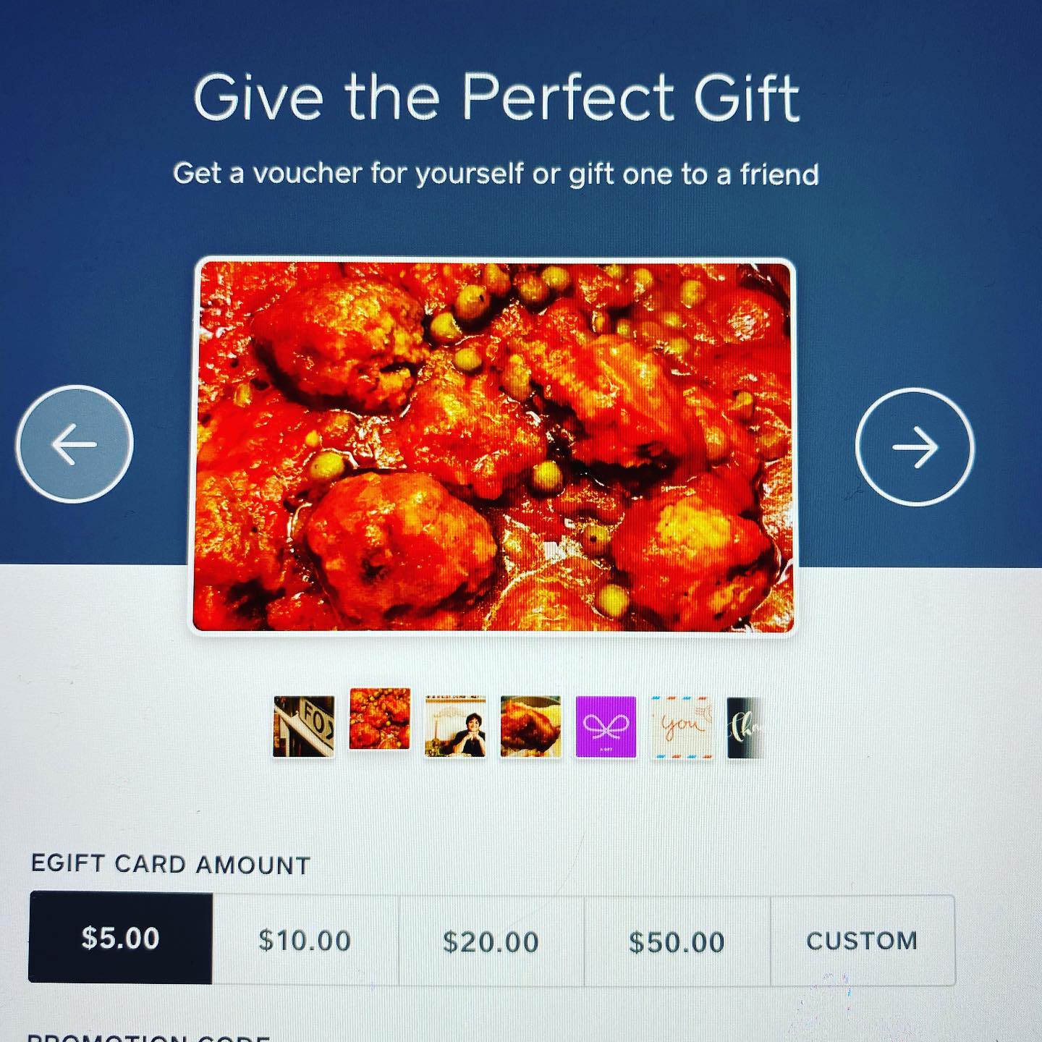Click the arrow inside the right circle

coord(915,447)
